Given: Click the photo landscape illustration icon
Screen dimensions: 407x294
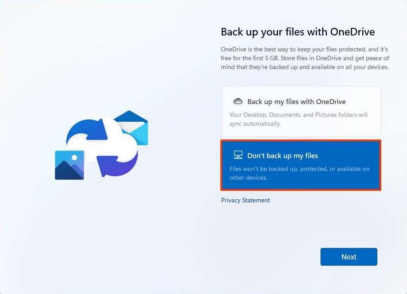Looking at the screenshot, I should (69, 165).
